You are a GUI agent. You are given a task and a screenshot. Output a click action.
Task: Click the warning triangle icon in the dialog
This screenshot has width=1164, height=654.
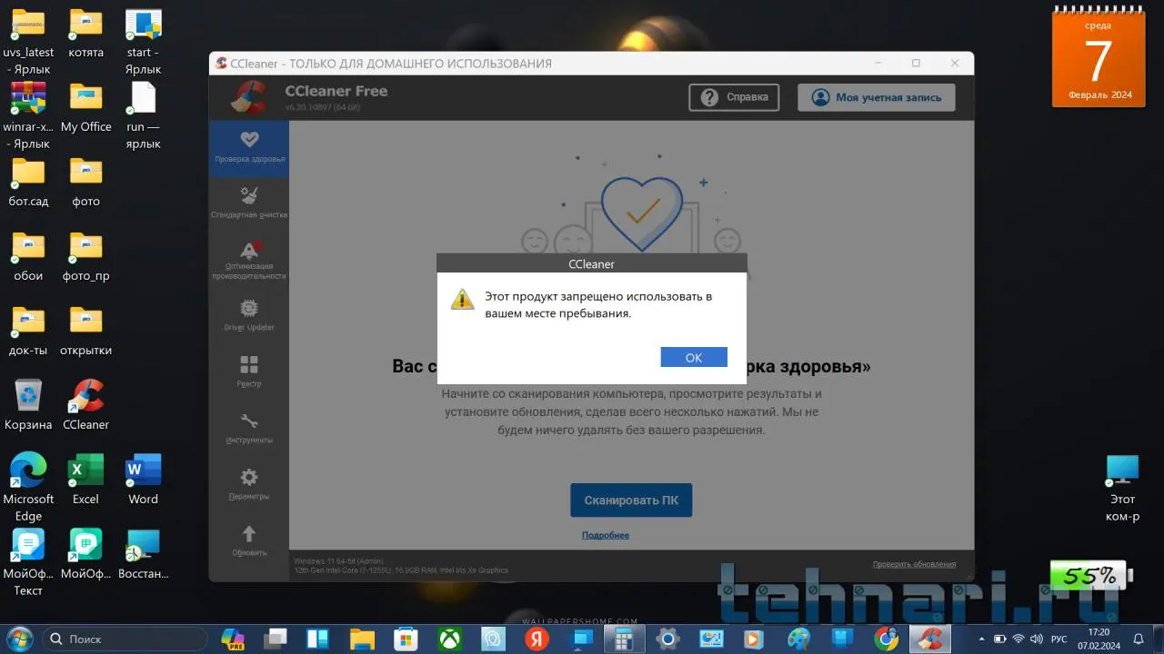[x=463, y=300]
